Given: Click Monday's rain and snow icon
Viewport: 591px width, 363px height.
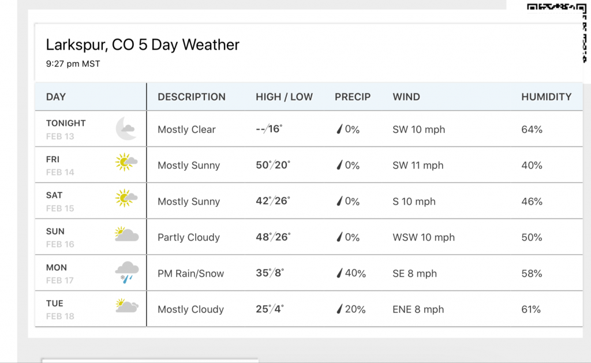Looking at the screenshot, I should pyautogui.click(x=126, y=272).
